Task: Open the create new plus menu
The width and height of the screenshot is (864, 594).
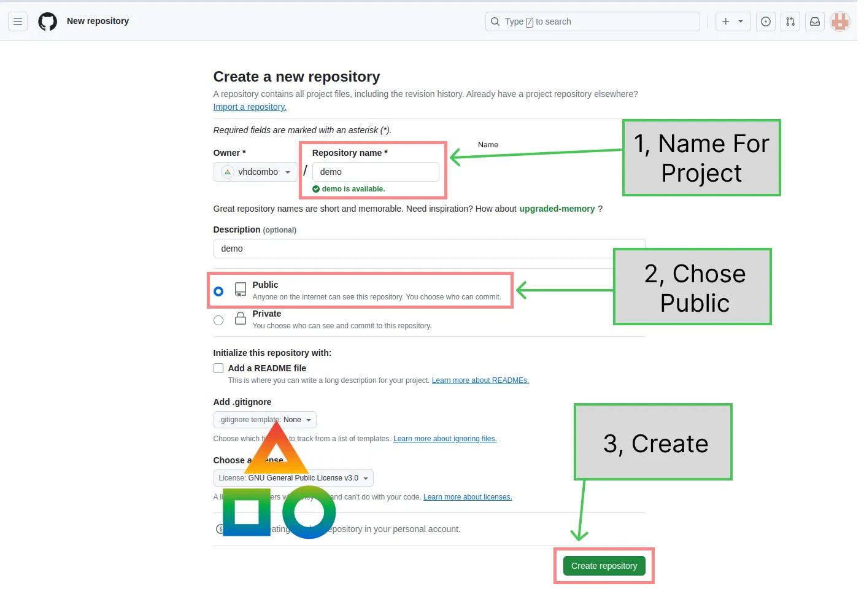Action: pos(733,21)
